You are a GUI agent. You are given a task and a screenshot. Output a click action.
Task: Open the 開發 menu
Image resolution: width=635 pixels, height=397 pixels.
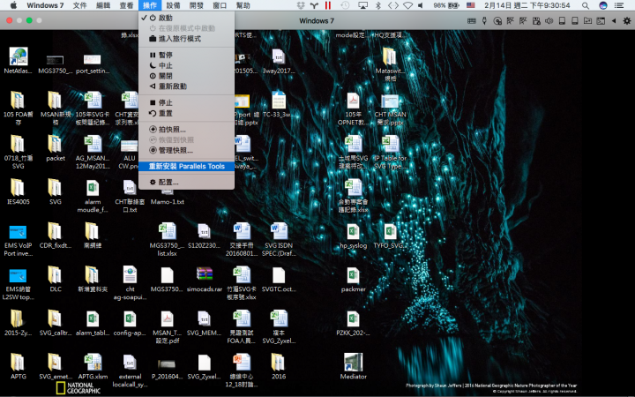pyautogui.click(x=197, y=5)
